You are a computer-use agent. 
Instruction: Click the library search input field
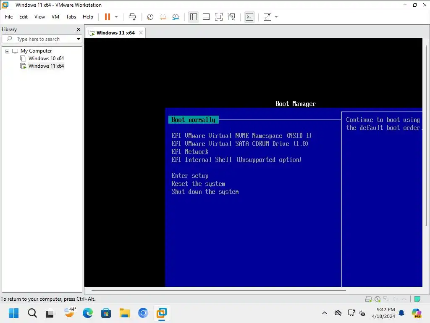tap(41, 39)
